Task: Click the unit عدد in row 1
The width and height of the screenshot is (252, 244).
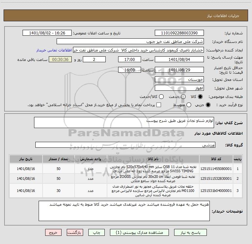Action: point(91,169)
